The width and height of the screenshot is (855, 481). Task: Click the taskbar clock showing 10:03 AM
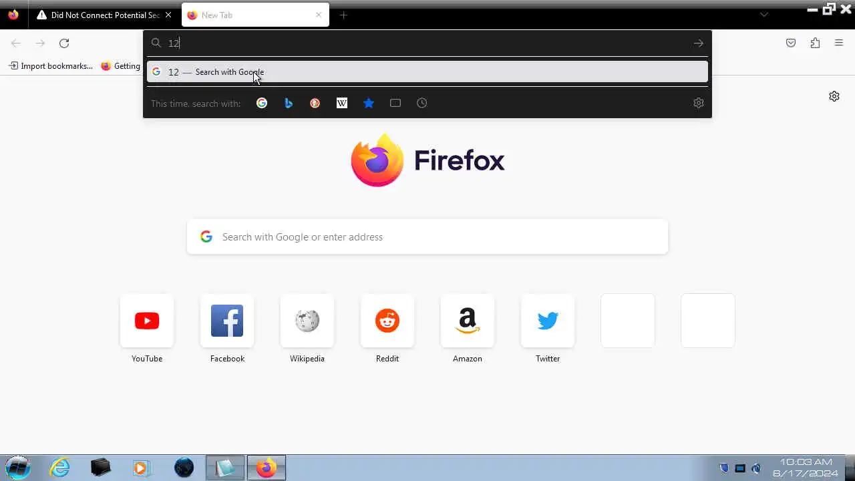pos(806,468)
